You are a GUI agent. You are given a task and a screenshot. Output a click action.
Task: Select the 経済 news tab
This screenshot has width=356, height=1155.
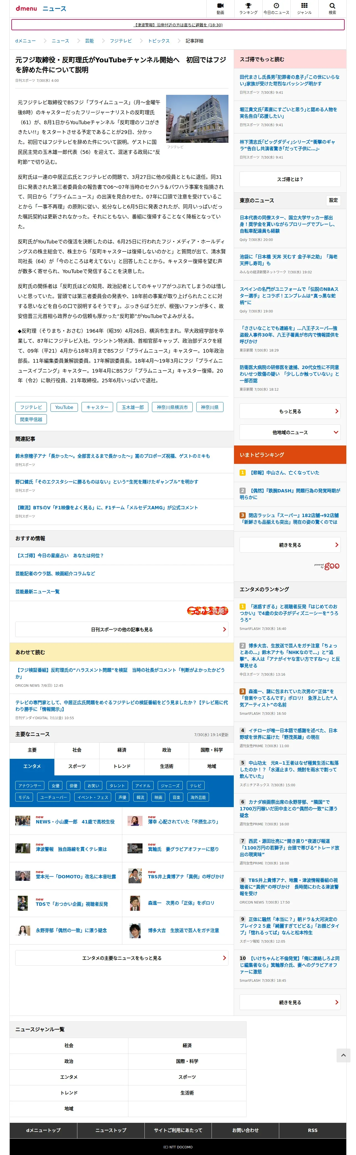(122, 750)
